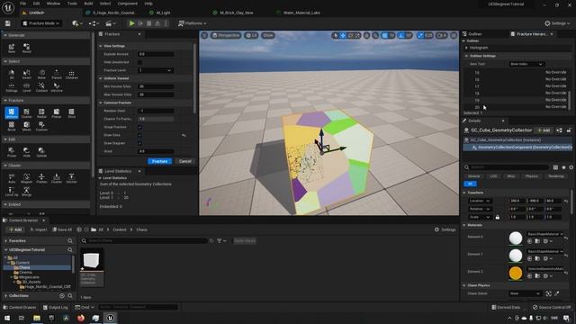Switch to the Outliner tab

[x=474, y=34]
